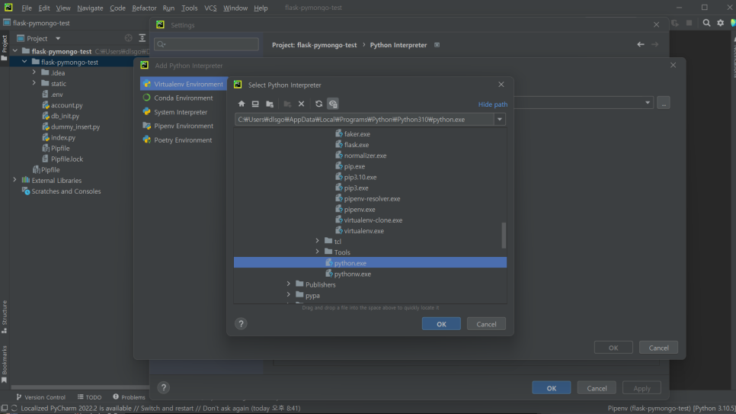Open Settings help question mark
This screenshot has height=414, width=736.
tap(163, 387)
